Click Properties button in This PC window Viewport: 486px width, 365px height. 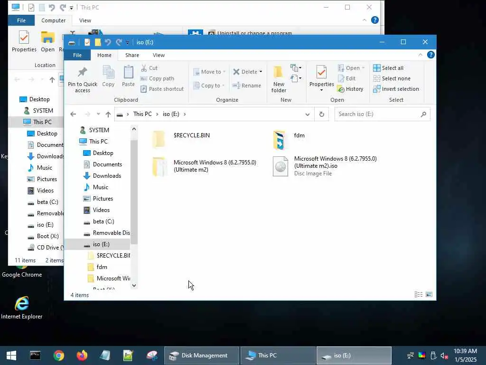(24, 41)
